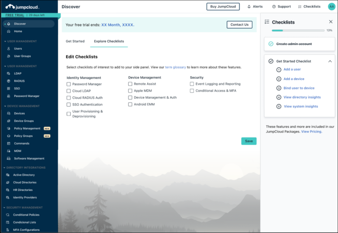This screenshot has width=338, height=233.
Task: Open the AA user avatar menu
Action: pos(331,7)
